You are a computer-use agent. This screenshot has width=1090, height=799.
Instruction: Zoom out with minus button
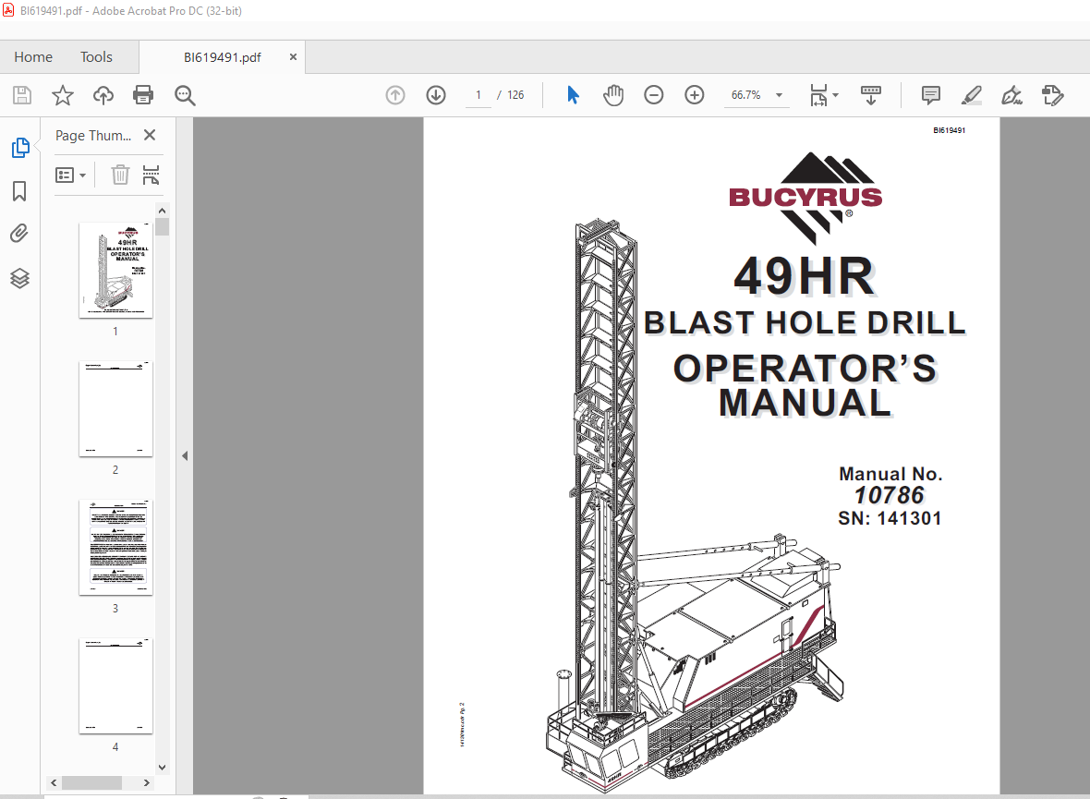click(x=653, y=95)
